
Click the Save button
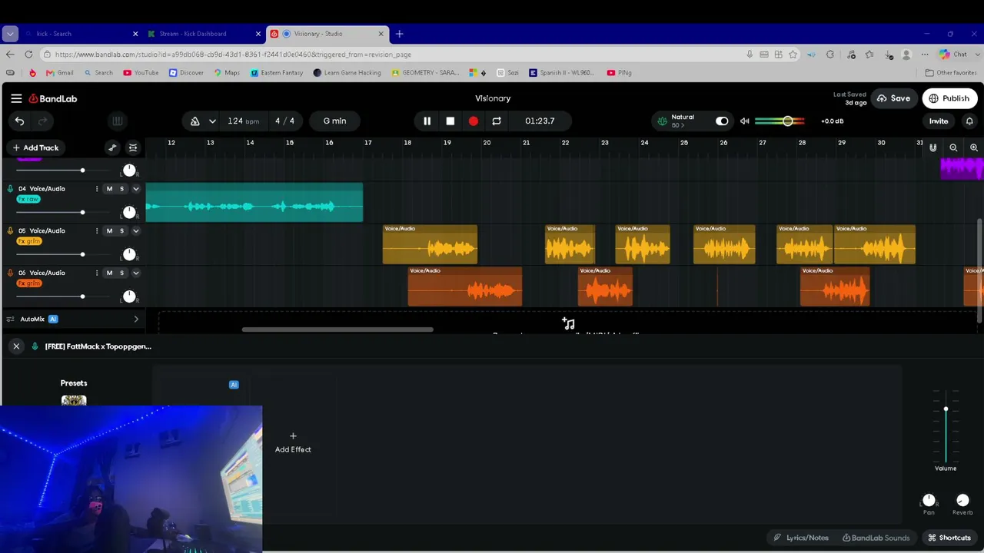(893, 98)
